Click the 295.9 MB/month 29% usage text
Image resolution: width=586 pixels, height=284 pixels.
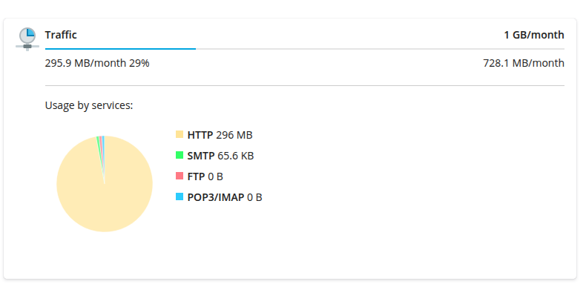click(x=97, y=63)
